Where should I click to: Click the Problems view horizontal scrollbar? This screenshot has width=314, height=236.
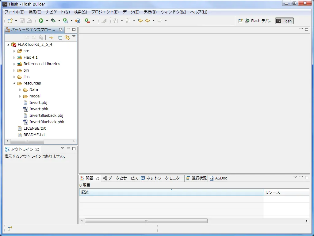tap(146, 221)
